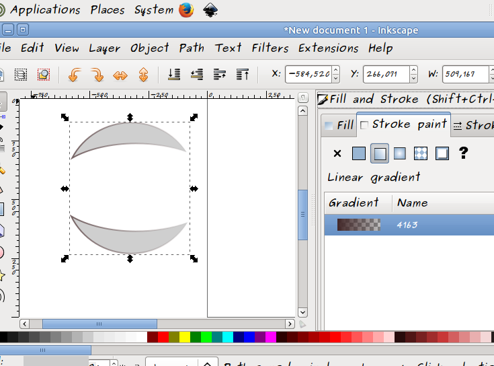Pick pure blue swatch from palette
The width and height of the screenshot is (494, 366).
coord(249,337)
